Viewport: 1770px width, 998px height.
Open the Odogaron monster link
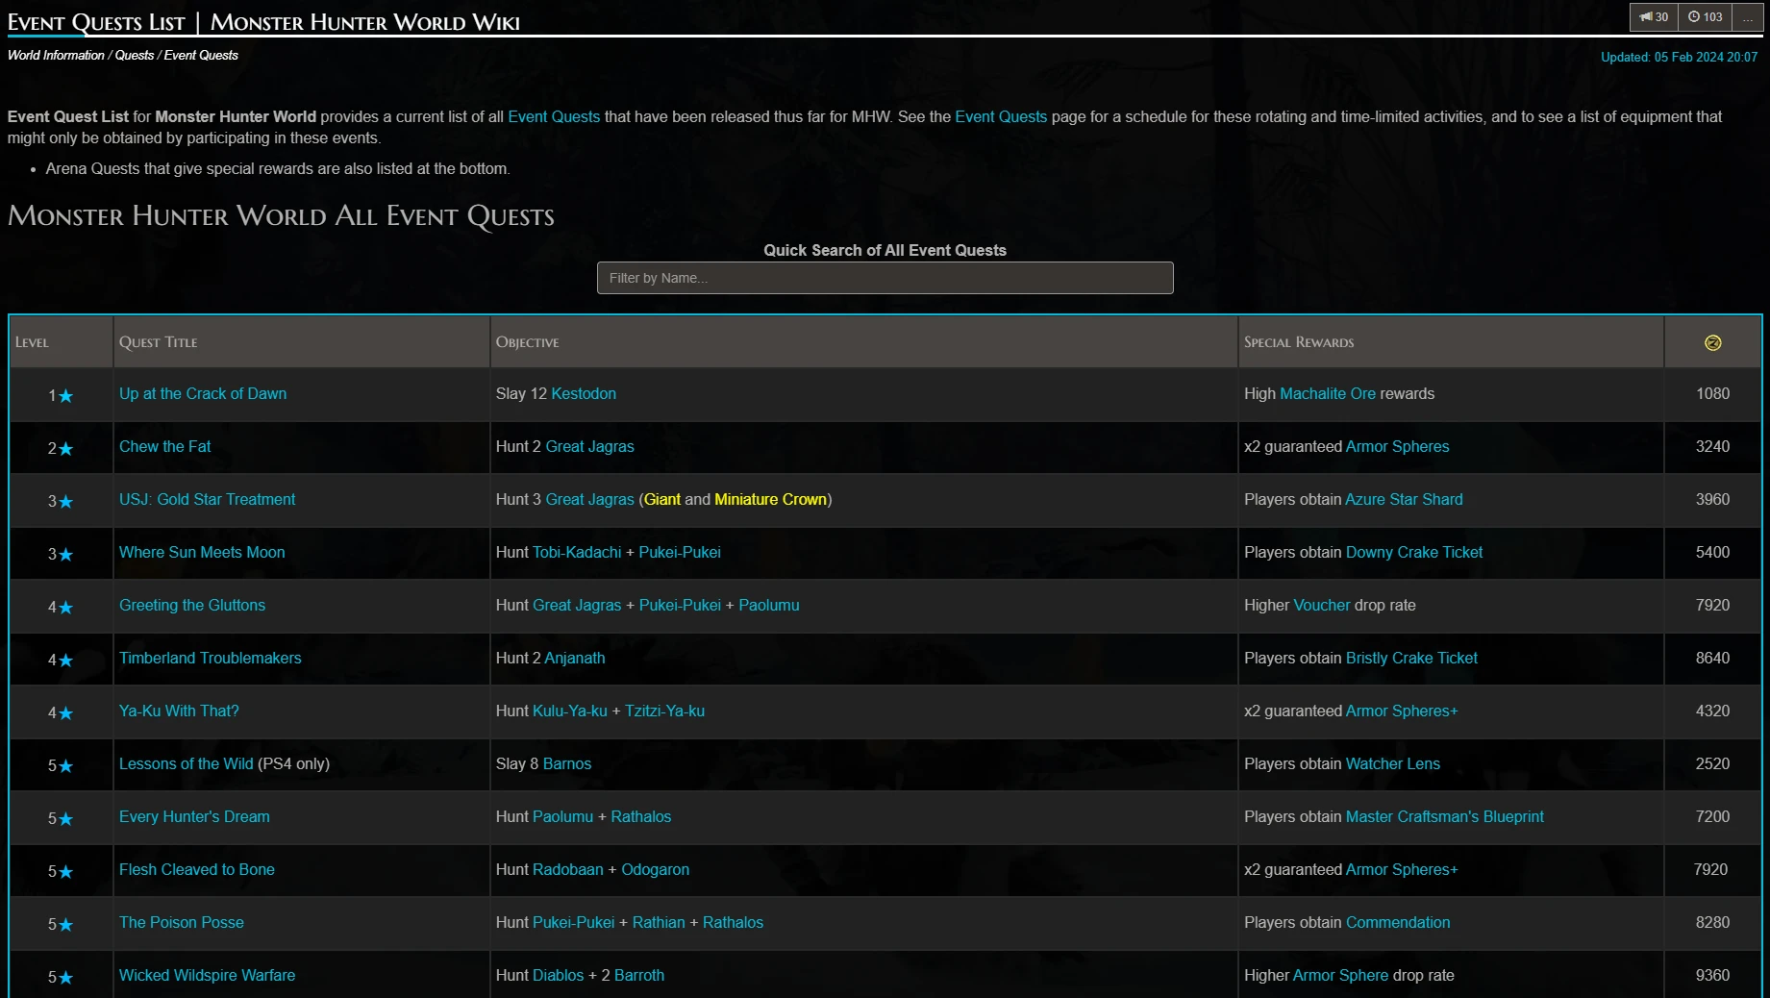pos(655,869)
